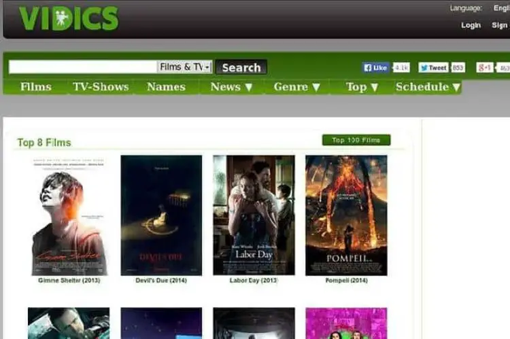Expand the Schedule menu
Viewport: 510px width, 339px height.
point(428,87)
